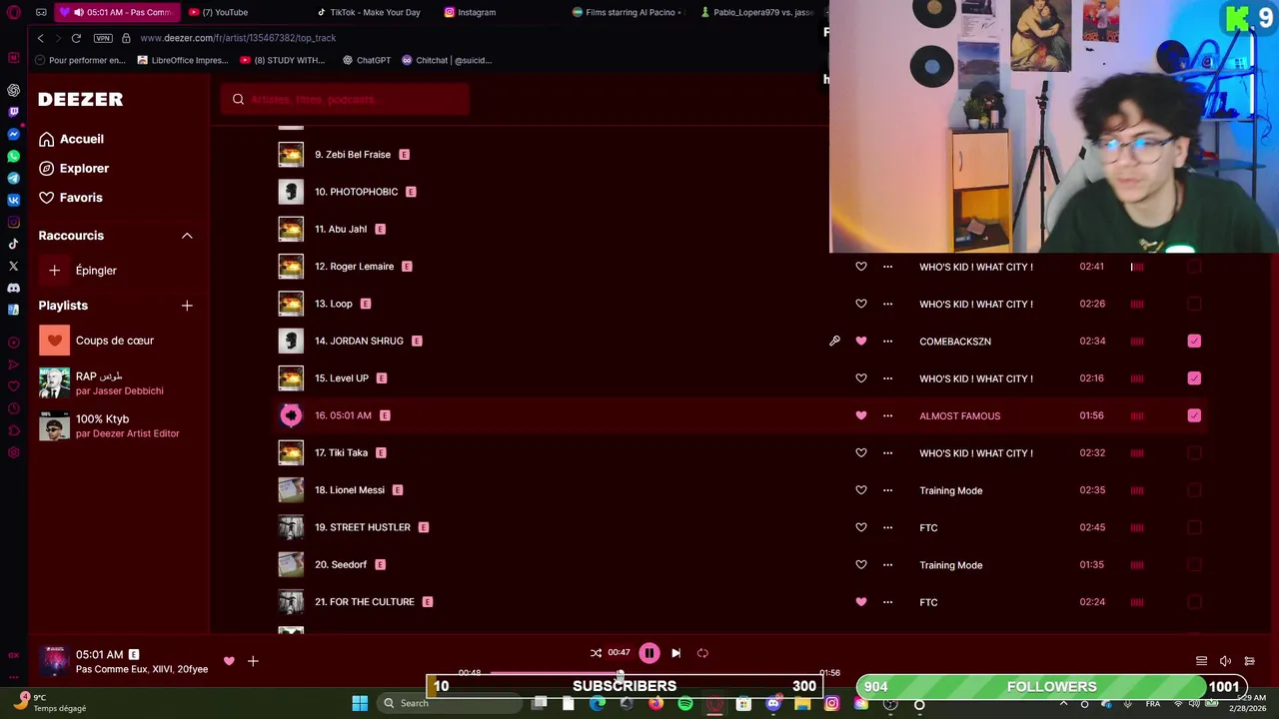
Task: Create a new playlist with the plus icon
Action: (187, 306)
